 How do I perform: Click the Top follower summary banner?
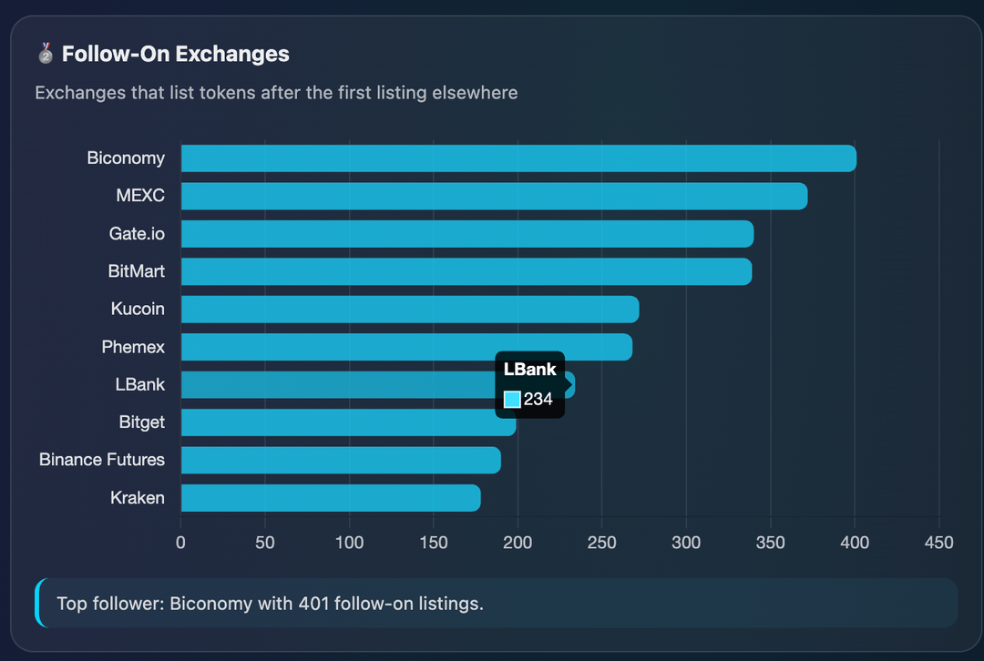point(497,603)
